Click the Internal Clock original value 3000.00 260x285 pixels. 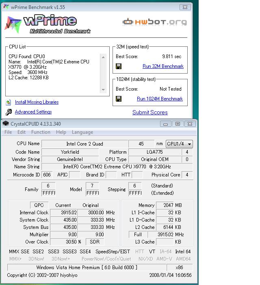(x=91, y=213)
